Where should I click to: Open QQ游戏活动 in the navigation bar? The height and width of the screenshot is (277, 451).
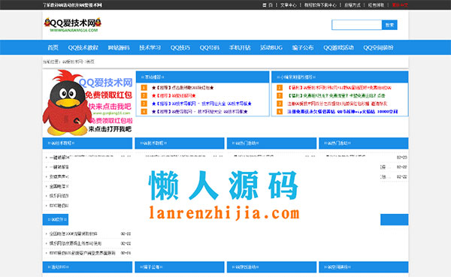338,48
